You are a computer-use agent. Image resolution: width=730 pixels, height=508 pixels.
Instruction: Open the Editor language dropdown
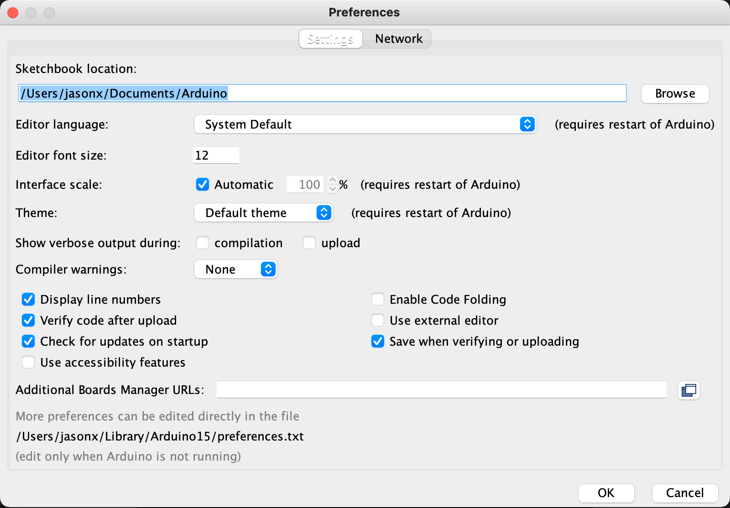[365, 124]
